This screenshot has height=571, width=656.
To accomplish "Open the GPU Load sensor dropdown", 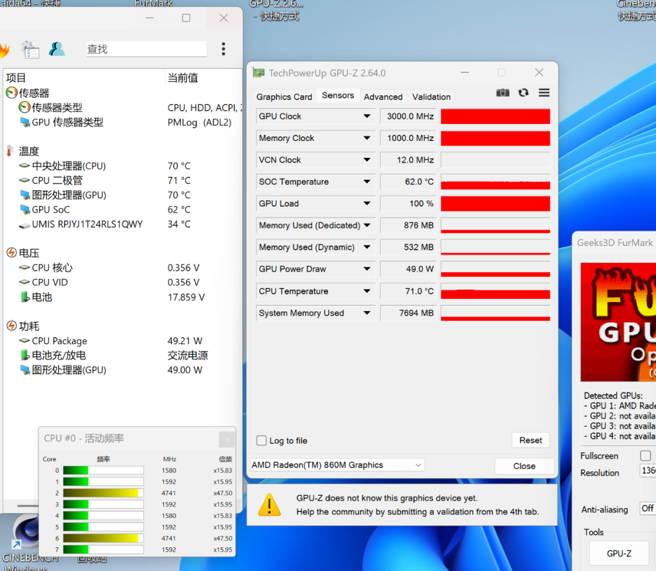I will click(367, 203).
